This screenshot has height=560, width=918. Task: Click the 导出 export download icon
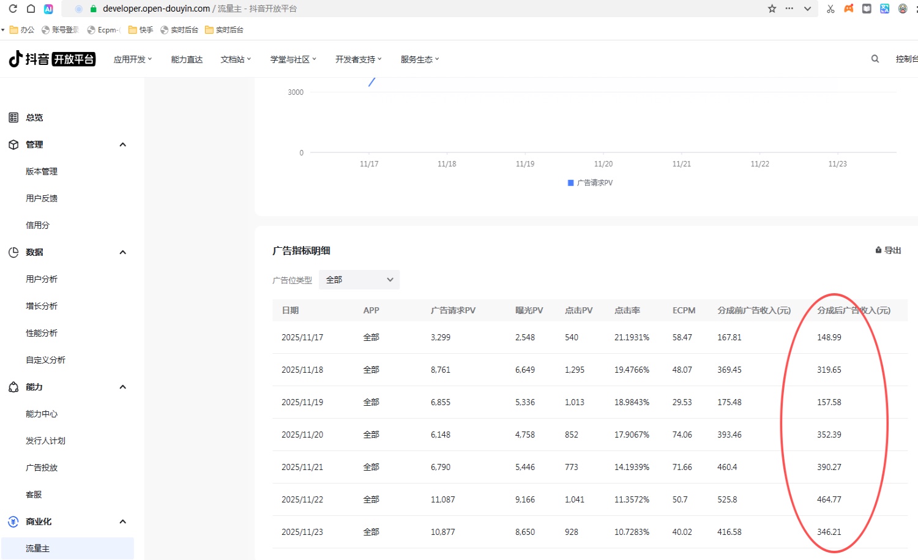[878, 250]
